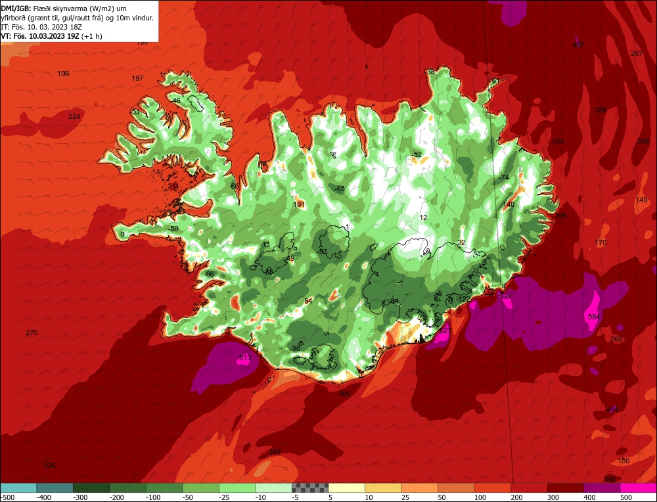Click the '-122' value on the southeast glacier
Viewport: 657px width, 502px height.
point(463,299)
